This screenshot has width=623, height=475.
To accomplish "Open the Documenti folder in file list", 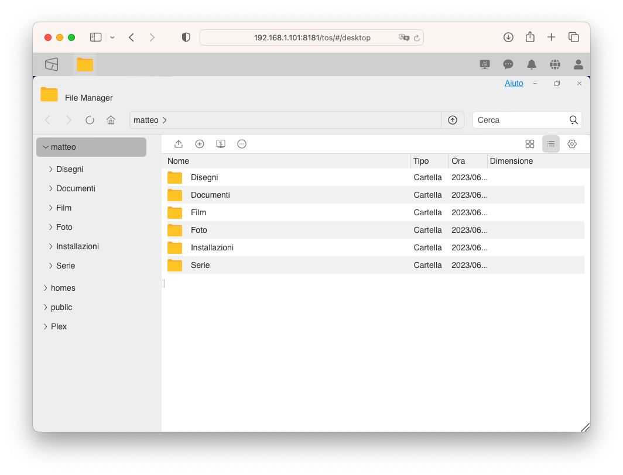I will pos(210,195).
